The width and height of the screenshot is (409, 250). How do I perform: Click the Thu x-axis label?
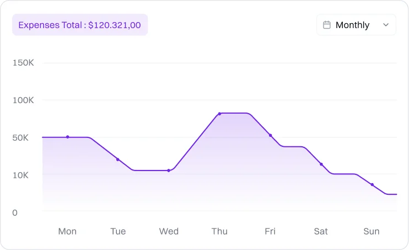(x=219, y=231)
